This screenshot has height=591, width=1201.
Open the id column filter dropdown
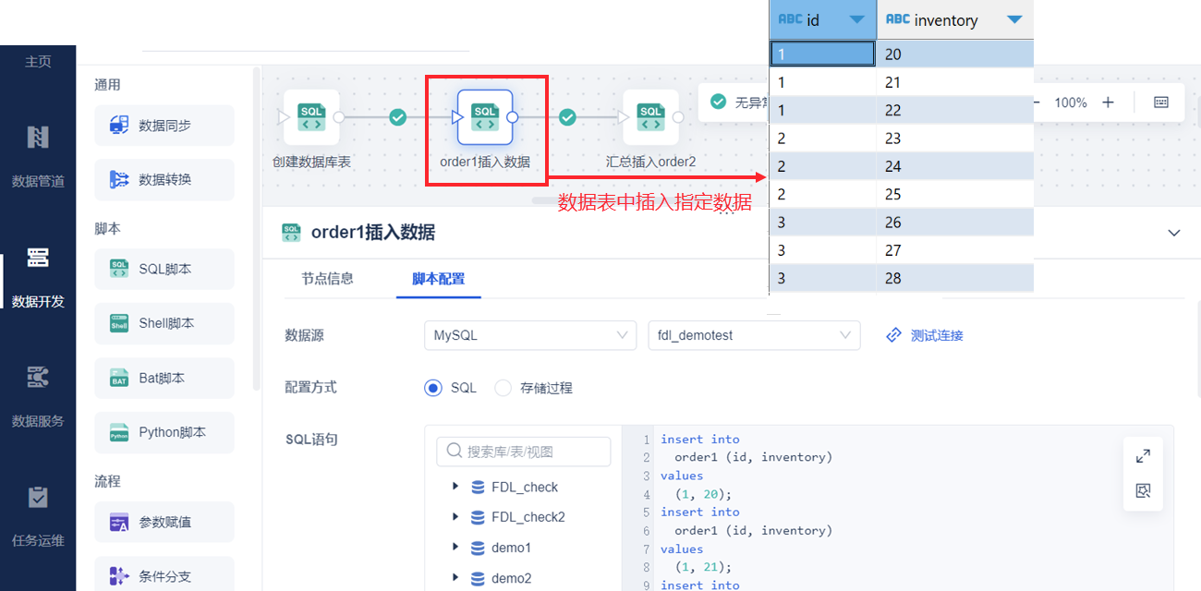coord(857,19)
